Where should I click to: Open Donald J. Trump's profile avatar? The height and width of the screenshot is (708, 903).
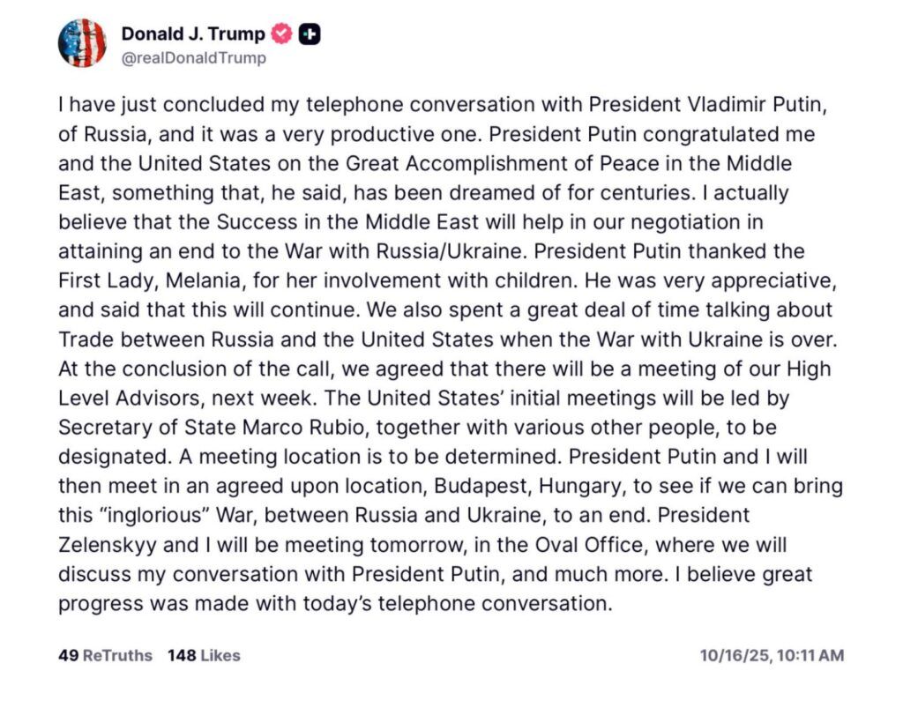(x=82, y=43)
